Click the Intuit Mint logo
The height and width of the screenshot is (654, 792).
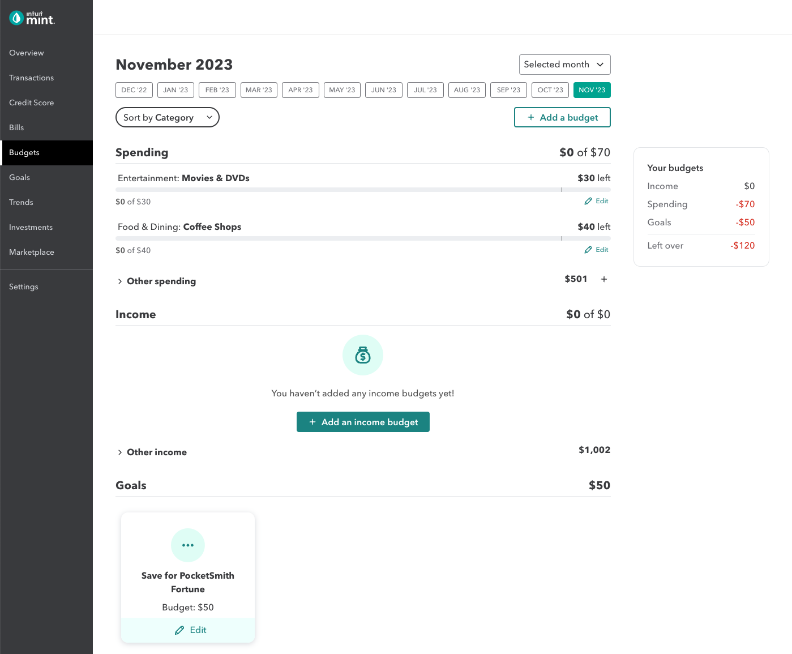point(32,18)
